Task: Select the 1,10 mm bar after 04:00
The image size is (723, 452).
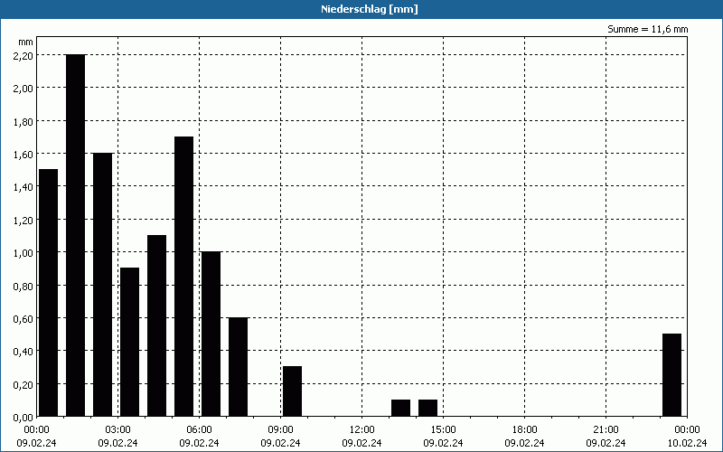Action: coord(156,325)
